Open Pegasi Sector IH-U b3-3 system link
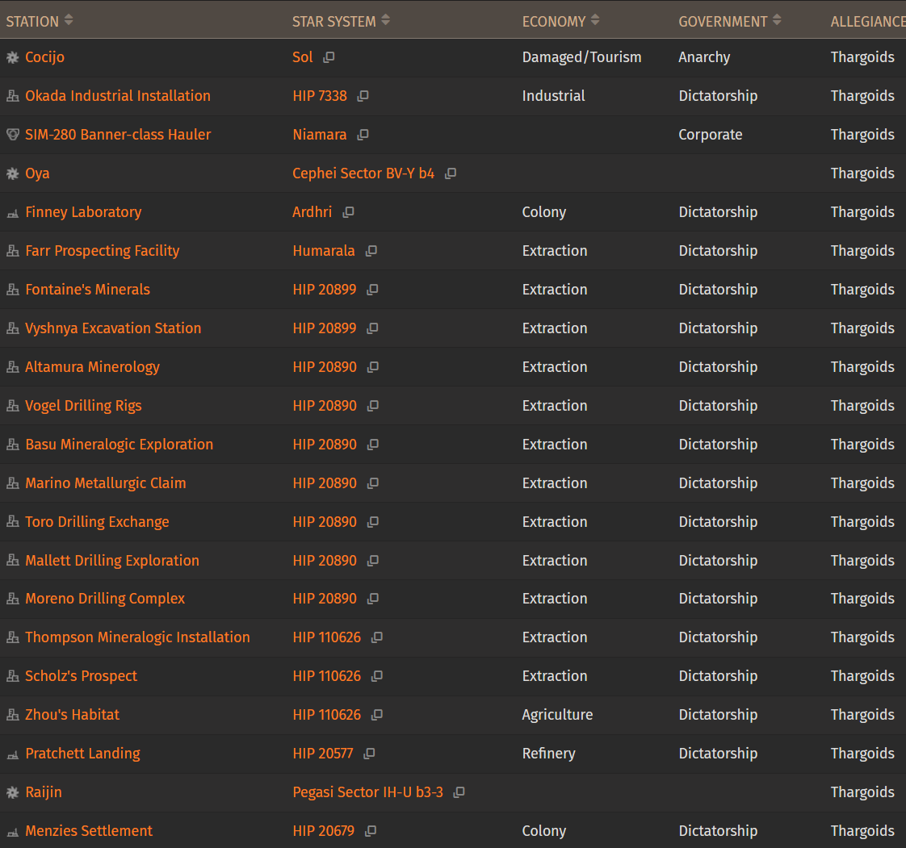This screenshot has width=906, height=848. pos(368,792)
